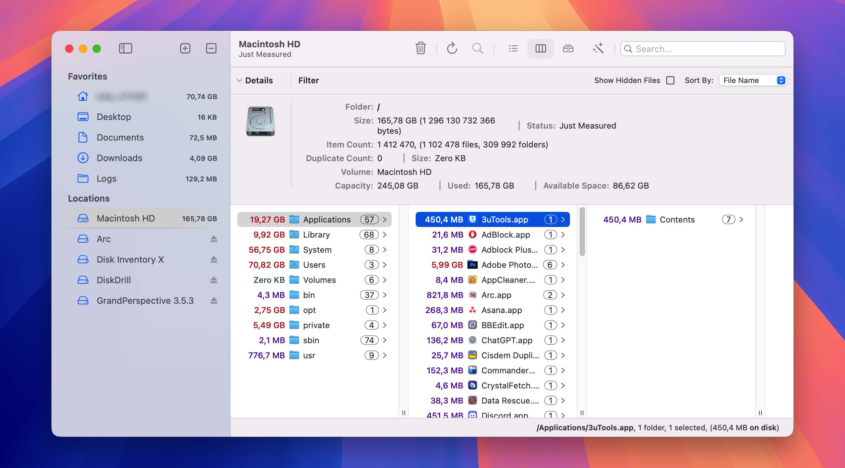Open the Sort By File Name dropdown
This screenshot has height=468, width=845.
point(752,80)
